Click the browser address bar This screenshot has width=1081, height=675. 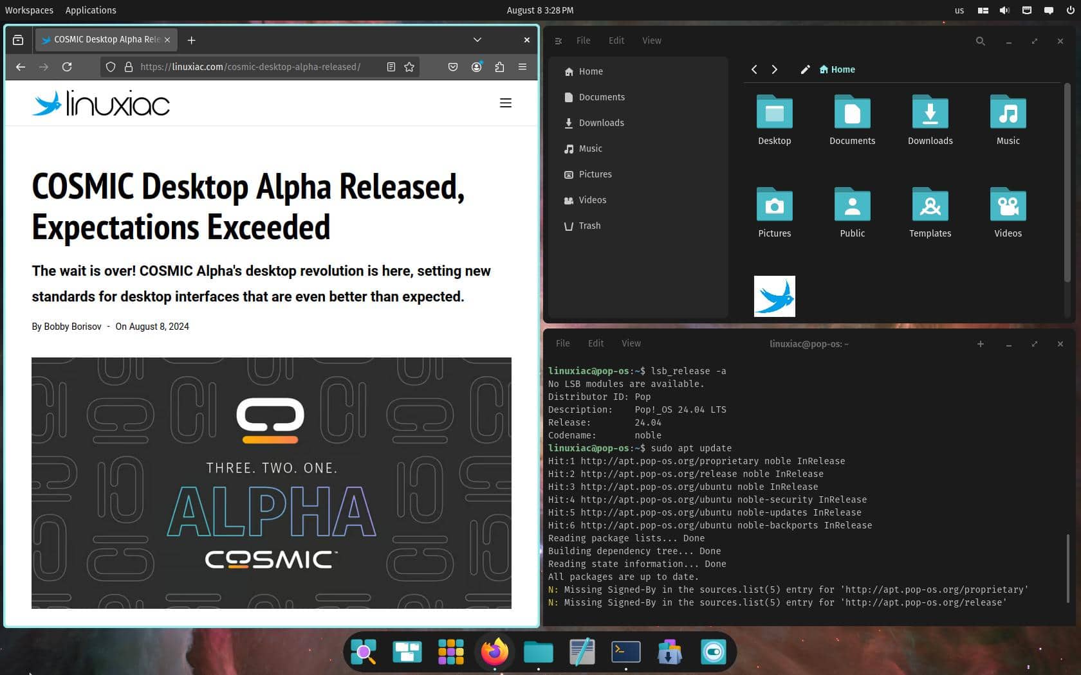pyautogui.click(x=251, y=66)
